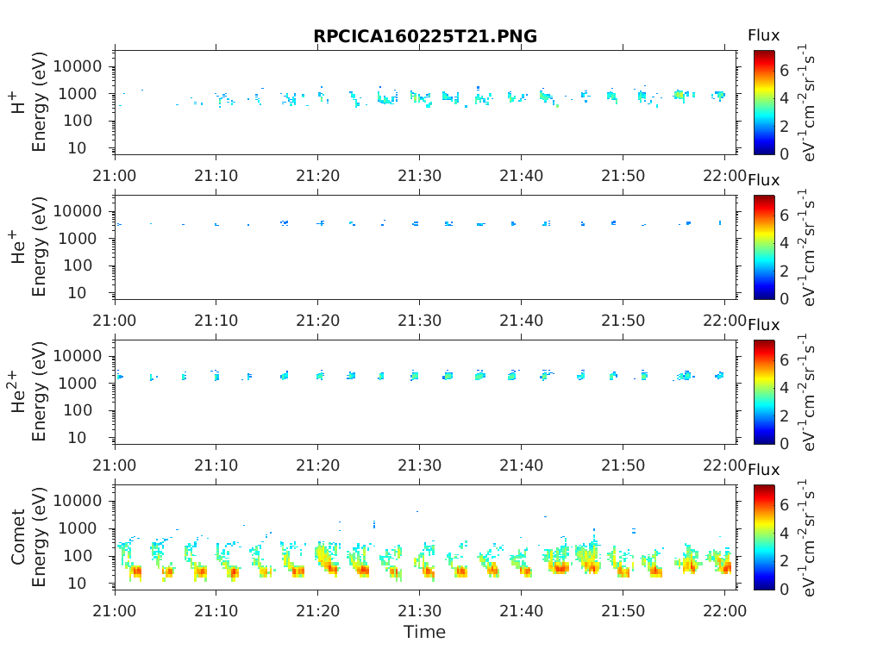
Task: Click the flux units label beside Comet colorbar
Action: (x=807, y=537)
